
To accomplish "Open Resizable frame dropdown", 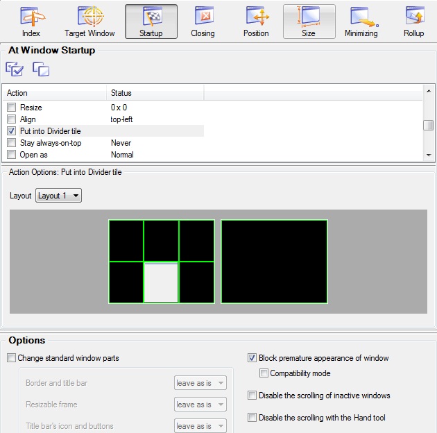I will (200, 405).
